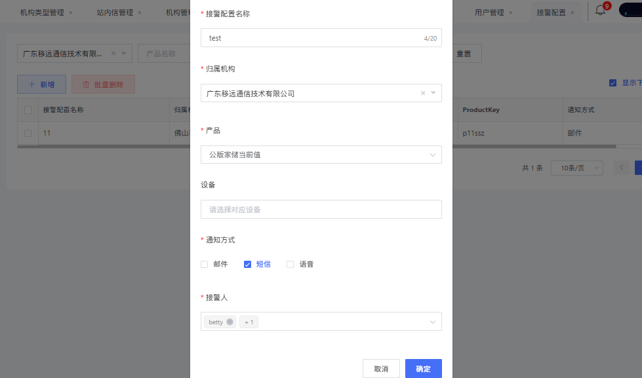
Task: Click the 确定 button
Action: point(423,369)
